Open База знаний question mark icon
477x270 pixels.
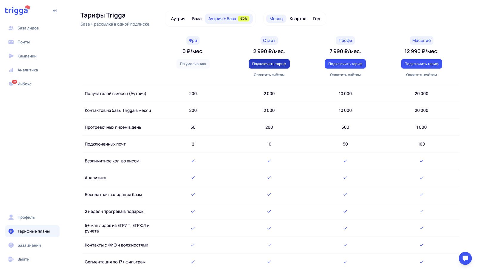11,245
